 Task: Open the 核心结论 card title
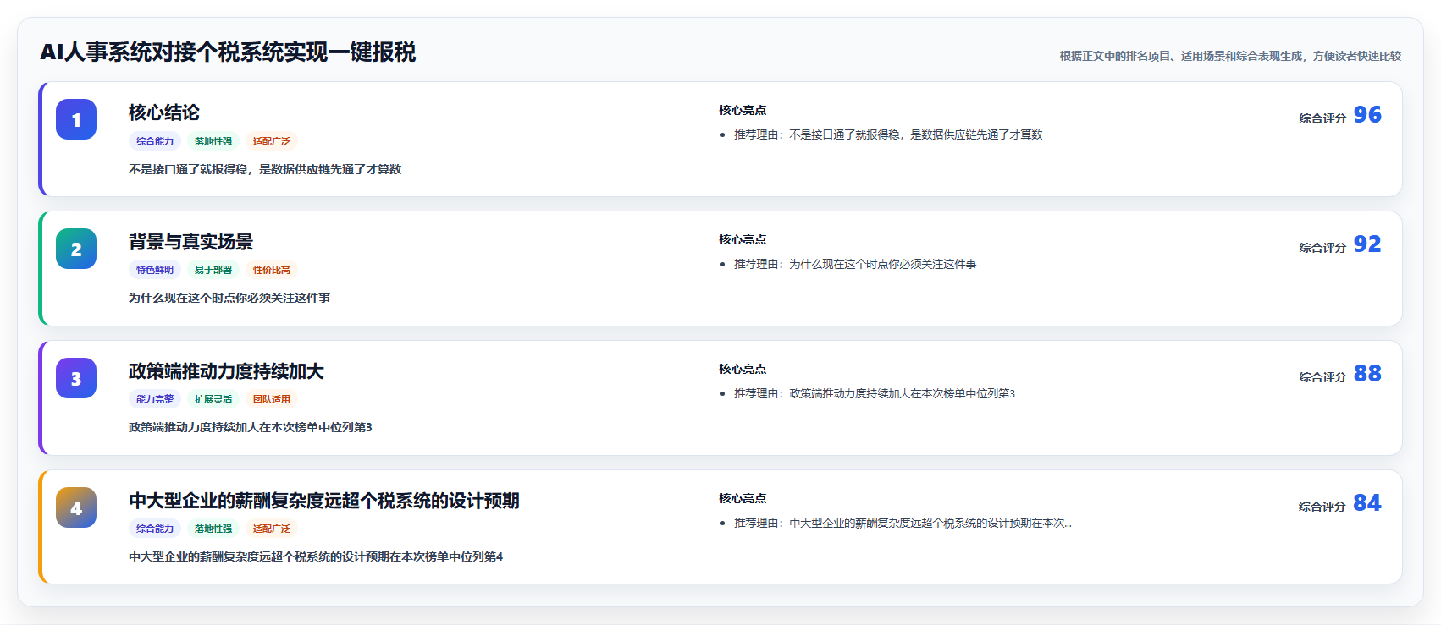[164, 112]
